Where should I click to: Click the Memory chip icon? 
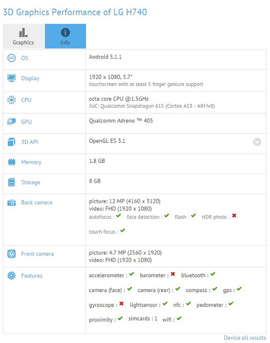(x=11, y=162)
